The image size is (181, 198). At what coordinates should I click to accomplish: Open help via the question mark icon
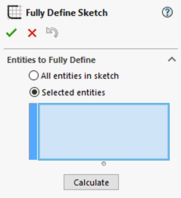tap(167, 12)
